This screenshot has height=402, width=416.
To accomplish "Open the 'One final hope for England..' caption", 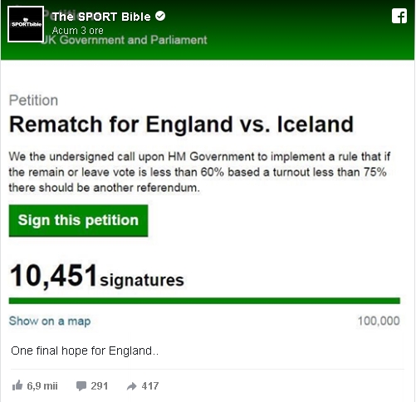I will click(85, 351).
